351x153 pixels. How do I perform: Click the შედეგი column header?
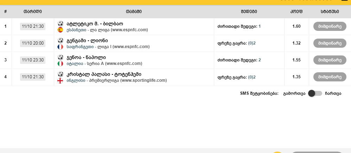click(x=249, y=12)
